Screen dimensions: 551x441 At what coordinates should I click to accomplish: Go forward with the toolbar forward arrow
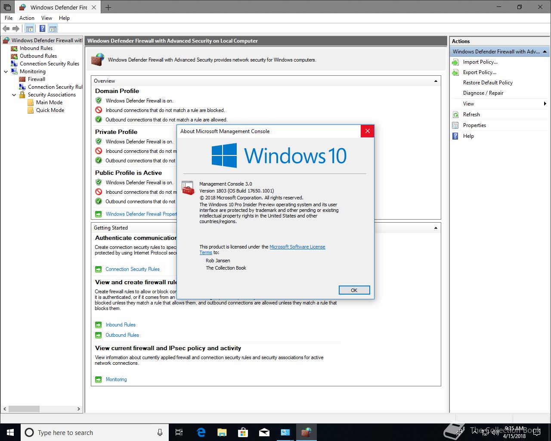16,29
